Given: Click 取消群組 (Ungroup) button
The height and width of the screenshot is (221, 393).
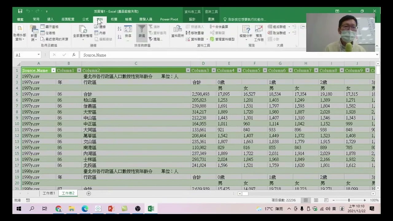Looking at the screenshot, I should point(277,33).
